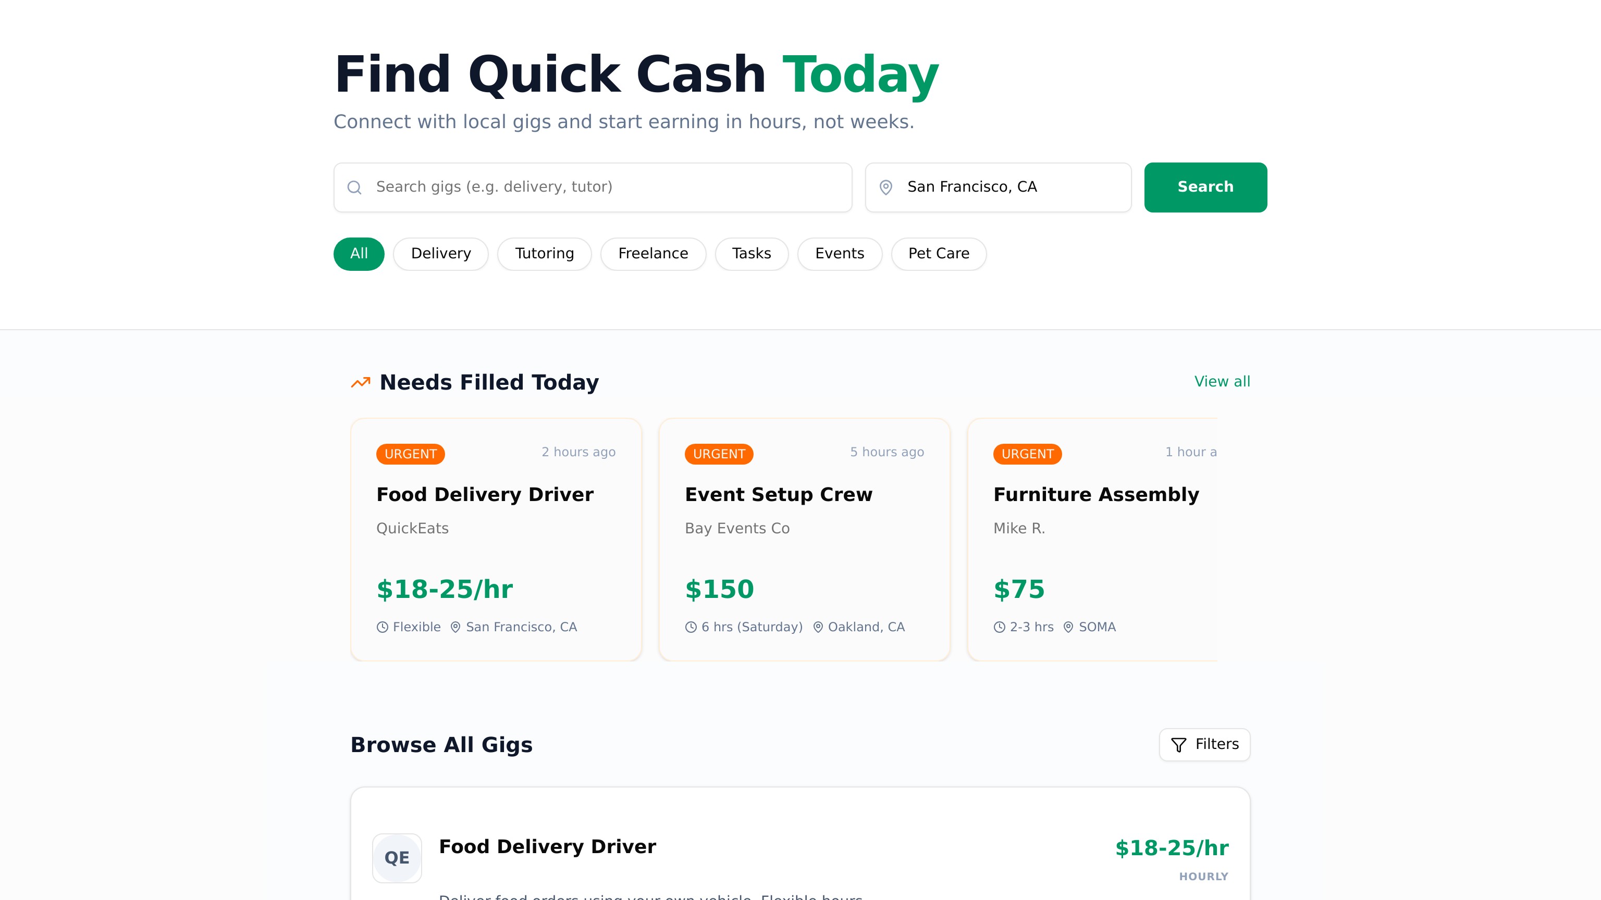Click the clock icon beside 6 hrs (Saturday)
1601x900 pixels.
pyautogui.click(x=691, y=627)
